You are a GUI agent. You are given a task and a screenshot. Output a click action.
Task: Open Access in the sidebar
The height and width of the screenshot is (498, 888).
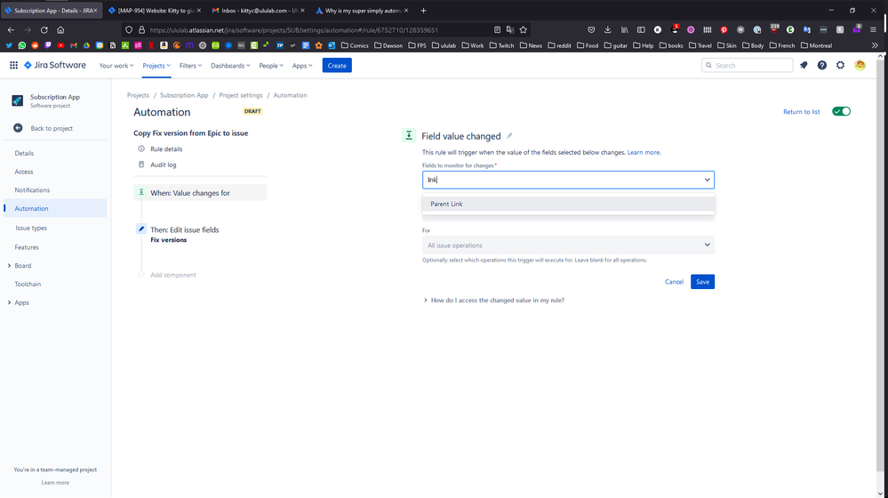point(24,172)
